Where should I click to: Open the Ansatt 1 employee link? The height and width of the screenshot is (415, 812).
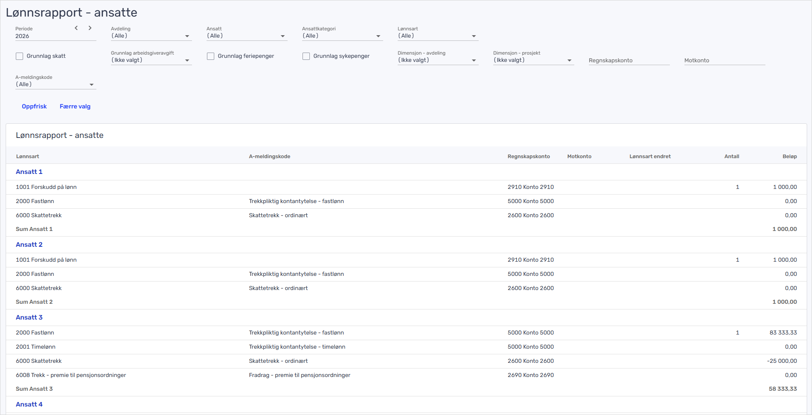(x=29, y=172)
